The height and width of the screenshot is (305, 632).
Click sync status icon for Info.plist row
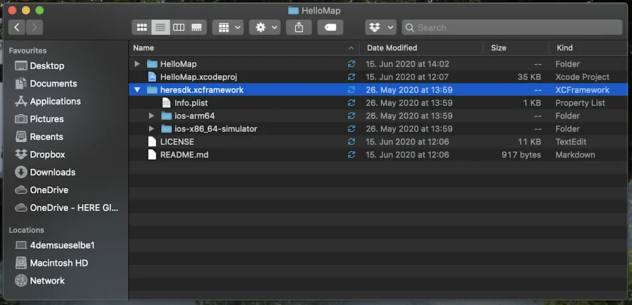(351, 103)
